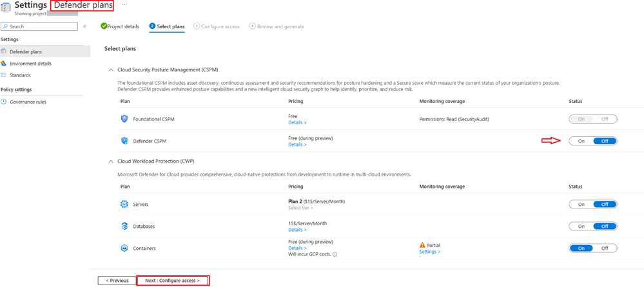Collapse the Cloud Workload Protection section
644x287 pixels.
click(x=110, y=162)
